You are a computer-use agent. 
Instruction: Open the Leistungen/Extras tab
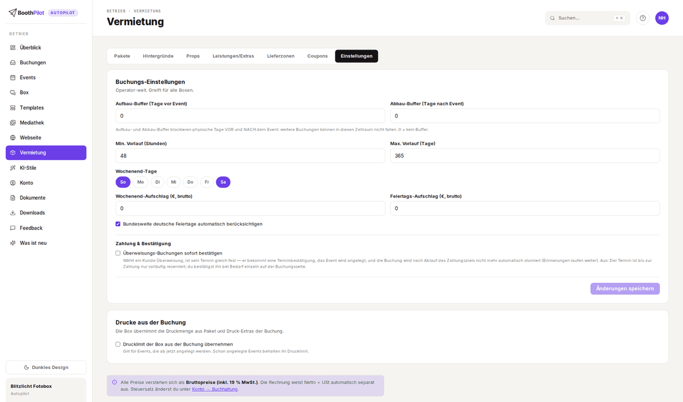tap(233, 56)
